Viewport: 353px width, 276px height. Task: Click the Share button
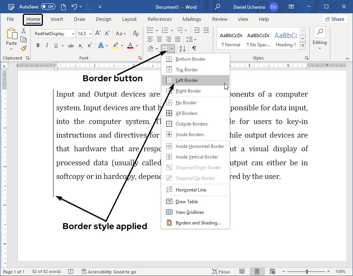[335, 19]
